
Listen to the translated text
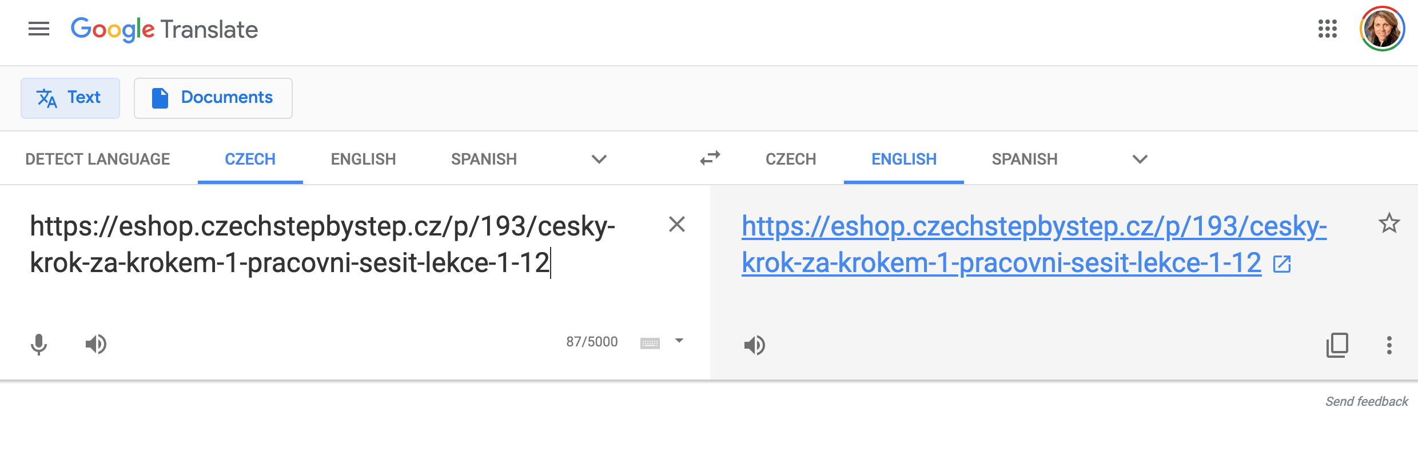pyautogui.click(x=755, y=345)
